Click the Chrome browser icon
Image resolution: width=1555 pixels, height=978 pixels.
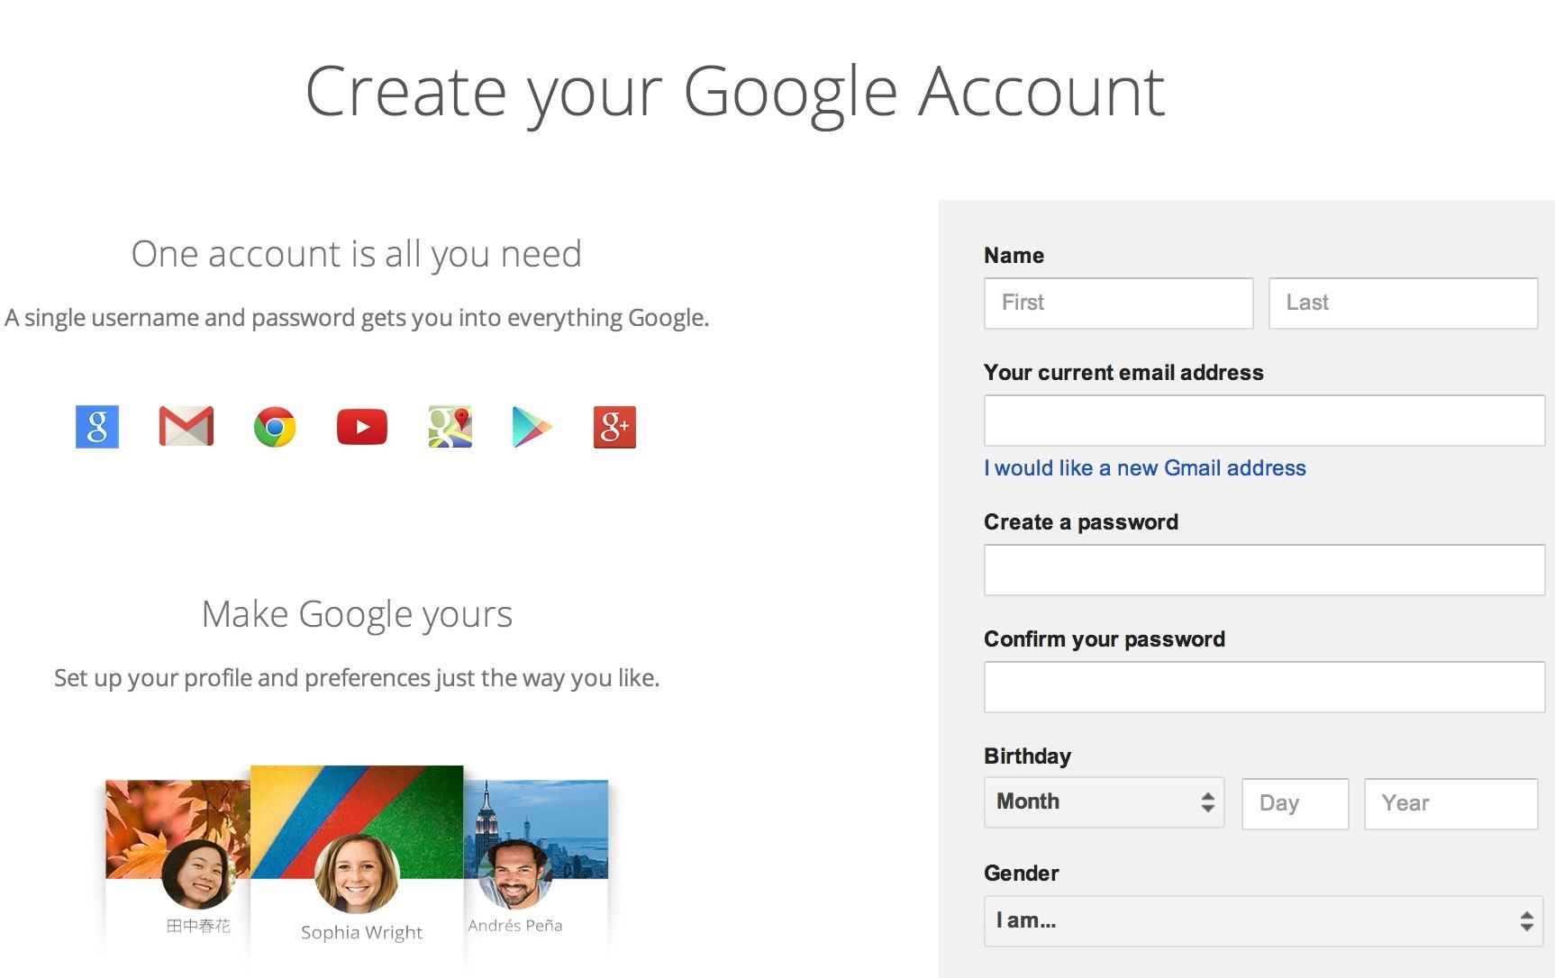coord(275,427)
